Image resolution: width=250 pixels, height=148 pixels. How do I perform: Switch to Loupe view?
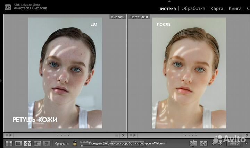pyautogui.click(x=18, y=143)
